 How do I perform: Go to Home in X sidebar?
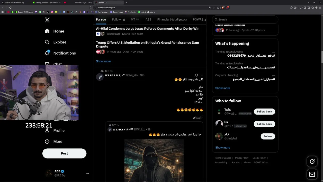tap(55, 31)
